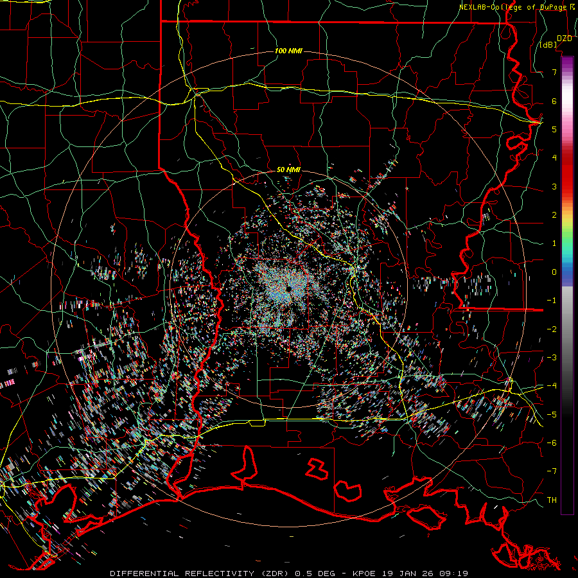
Task: Click the 50 NMI range ring label
Action: 288,170
